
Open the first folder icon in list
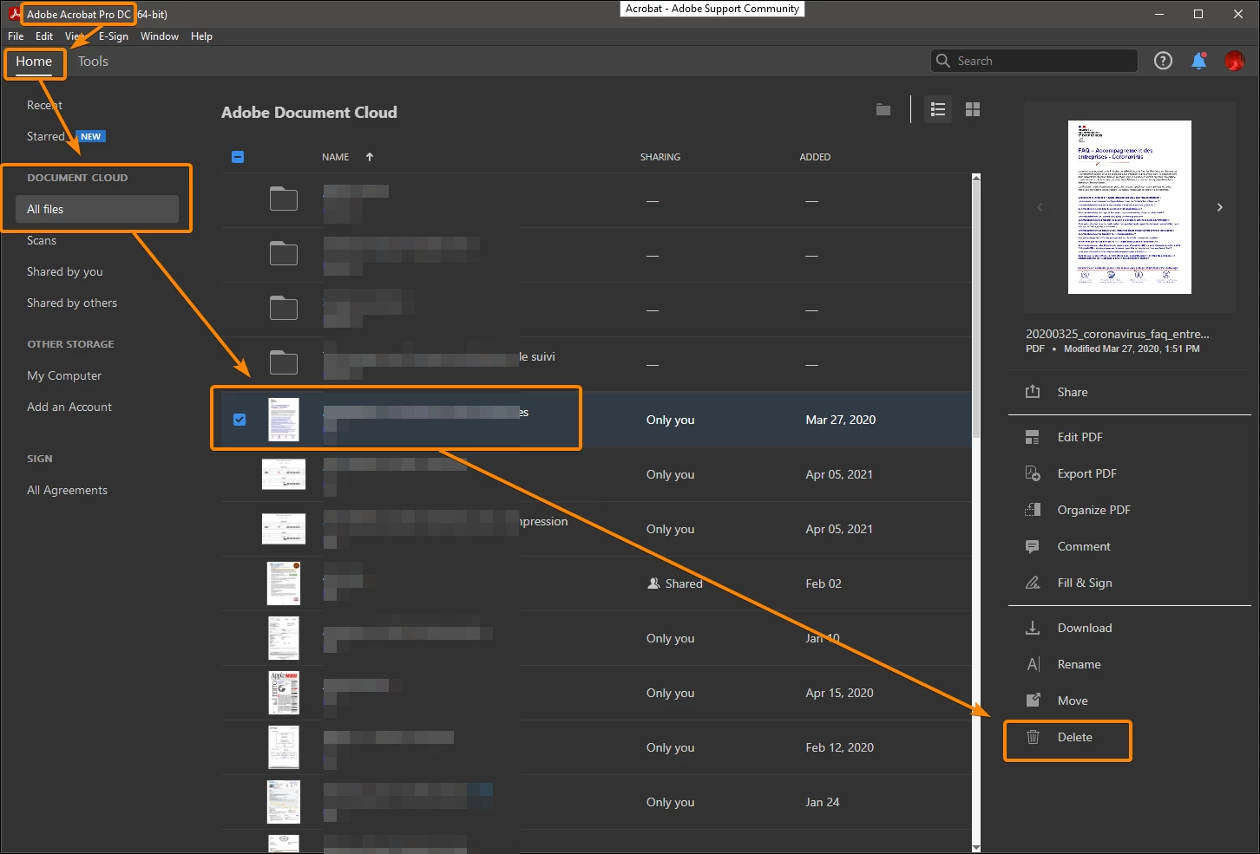(x=284, y=199)
